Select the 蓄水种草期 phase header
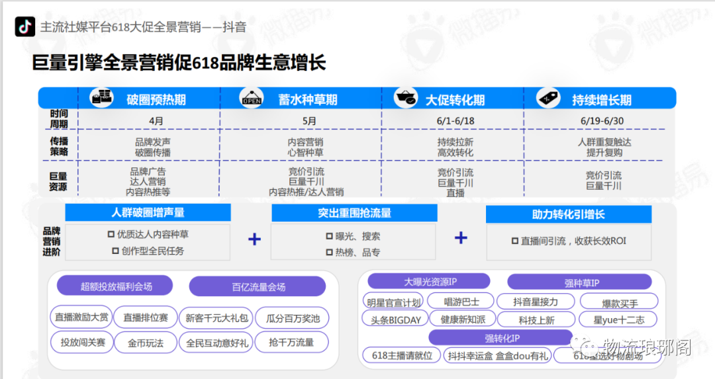Image resolution: width=715 pixels, height=379 pixels. click(308, 100)
